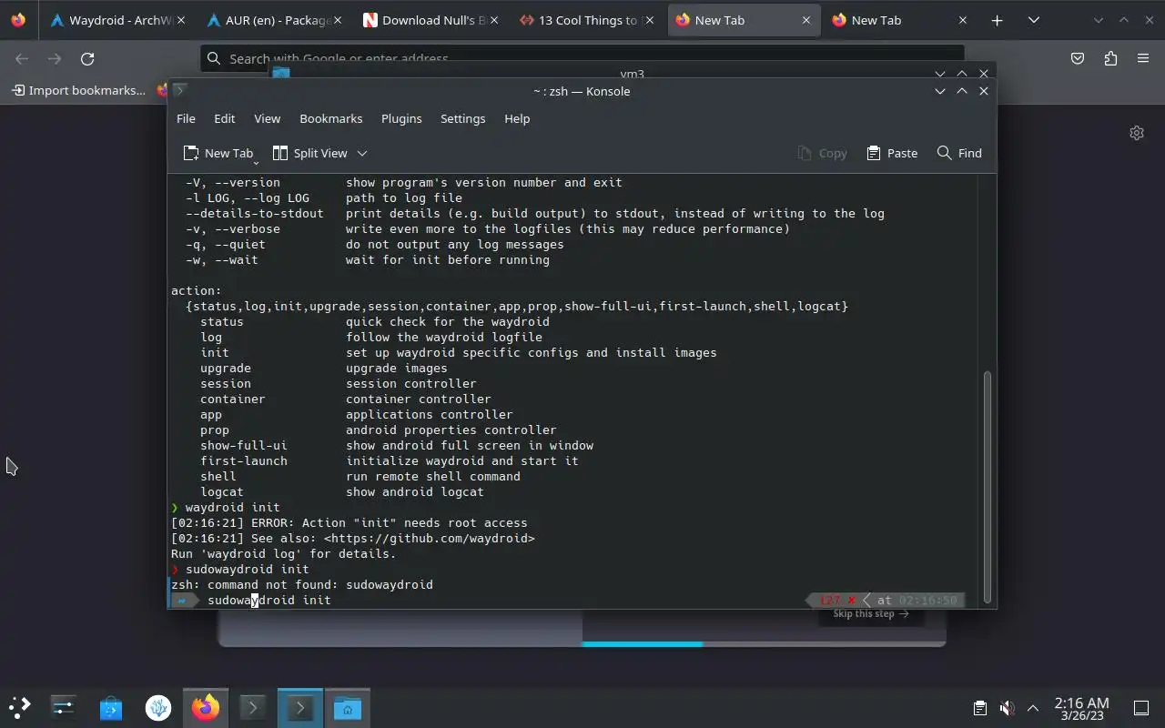Click the 'first-launch' action row in terminal
This screenshot has width=1165, height=728.
coord(390,460)
